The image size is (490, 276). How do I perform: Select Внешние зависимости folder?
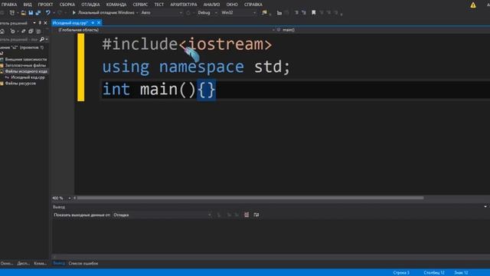coord(25,60)
